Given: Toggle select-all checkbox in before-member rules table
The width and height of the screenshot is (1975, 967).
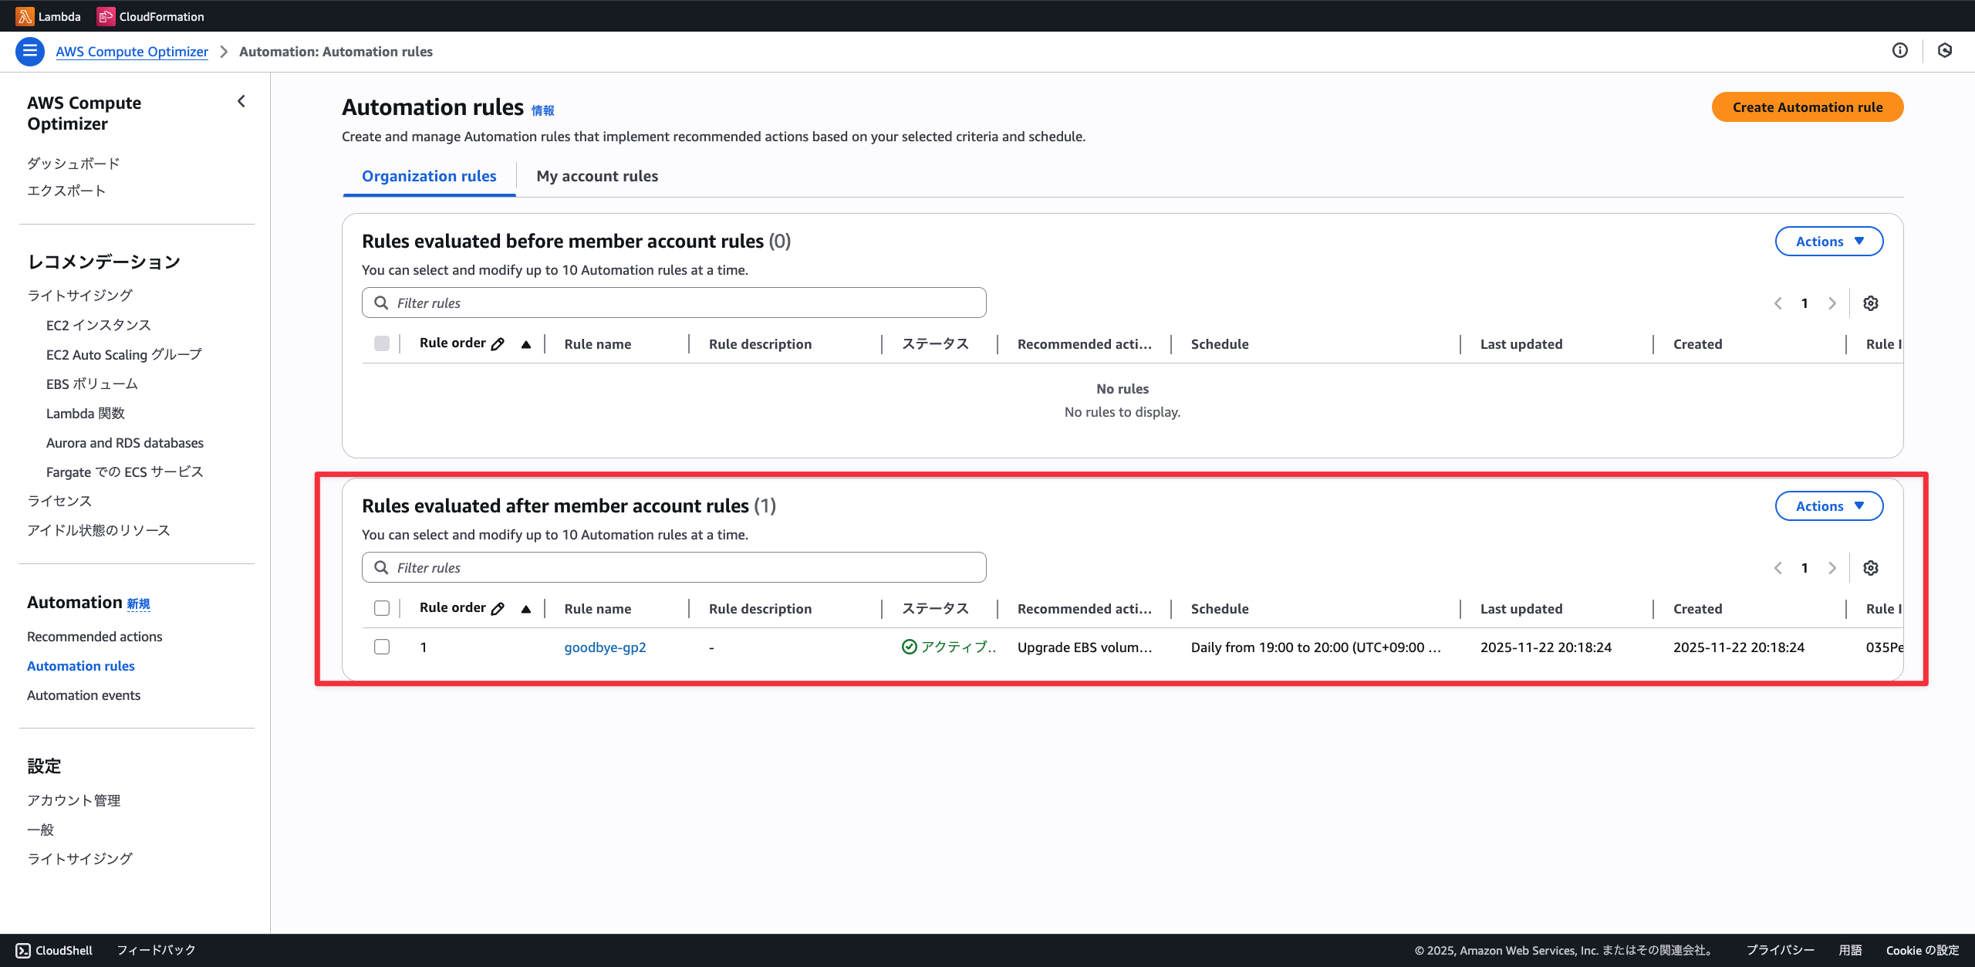Looking at the screenshot, I should (x=382, y=343).
